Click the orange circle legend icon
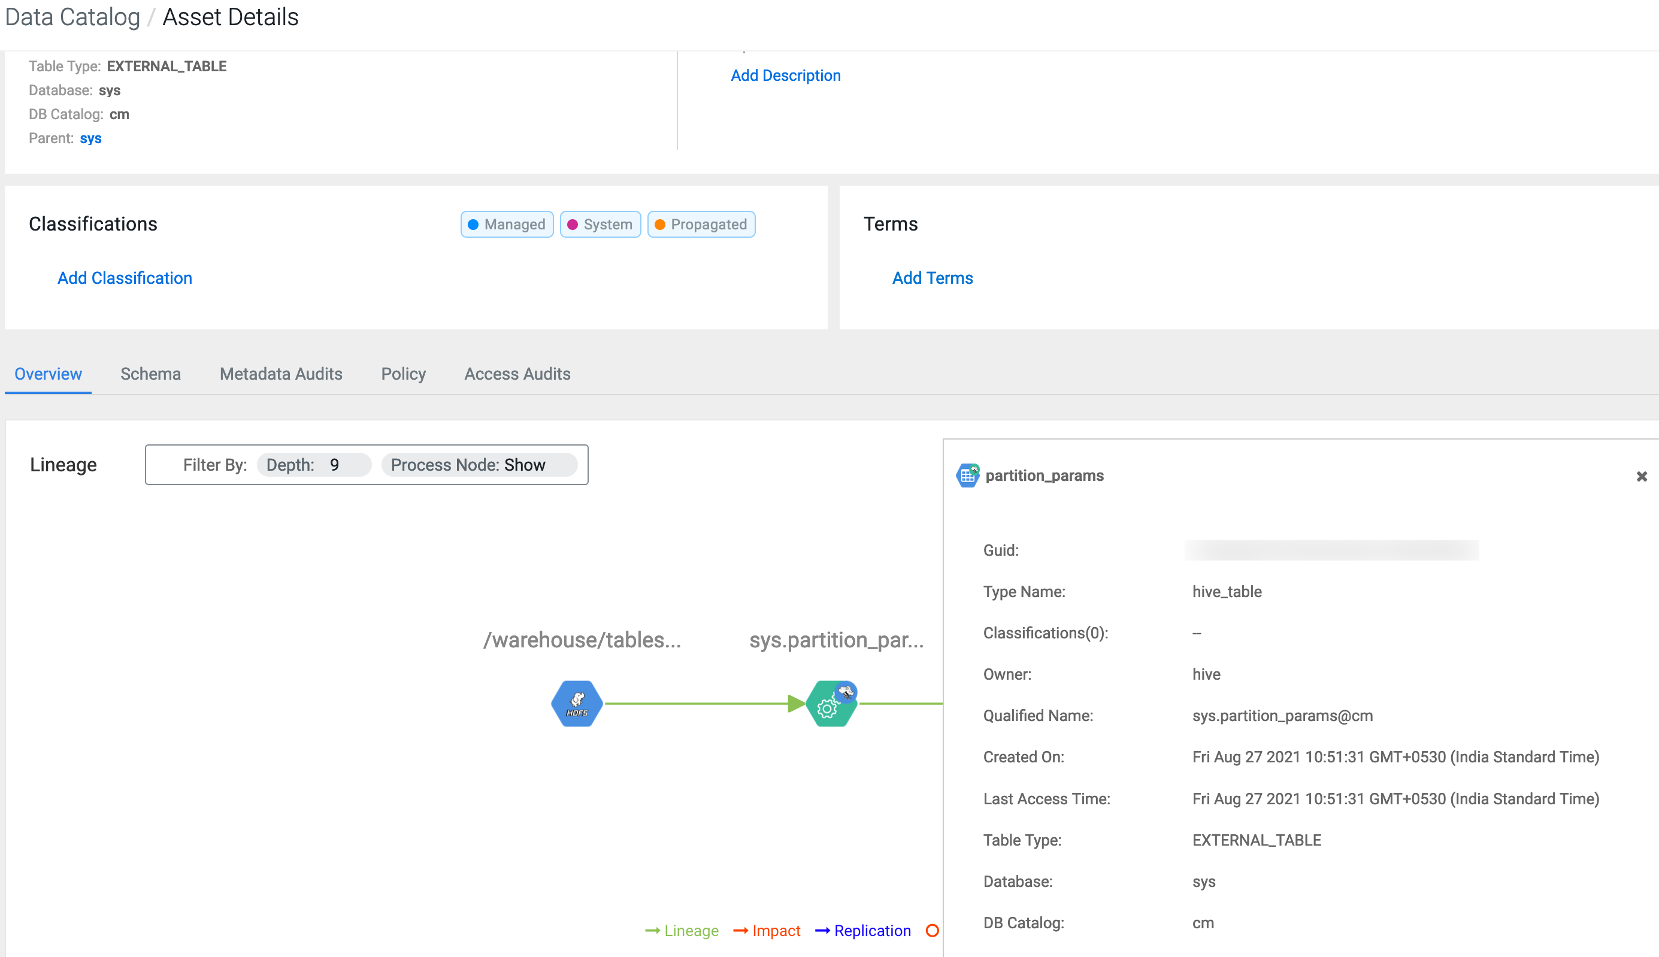The height and width of the screenshot is (957, 1659). point(932,931)
